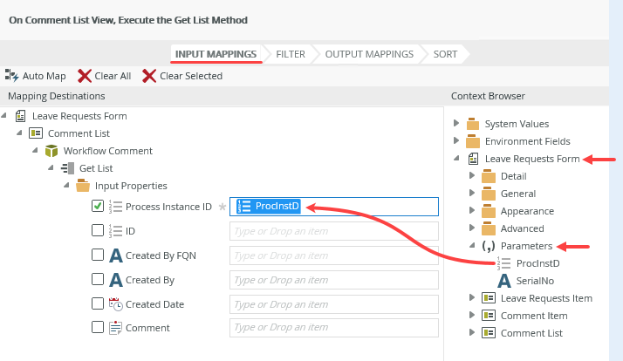The image size is (623, 361).
Task: Click the red Clear All X icon
Action: click(85, 76)
